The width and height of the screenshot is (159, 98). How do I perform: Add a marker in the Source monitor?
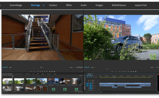click(x=31, y=71)
